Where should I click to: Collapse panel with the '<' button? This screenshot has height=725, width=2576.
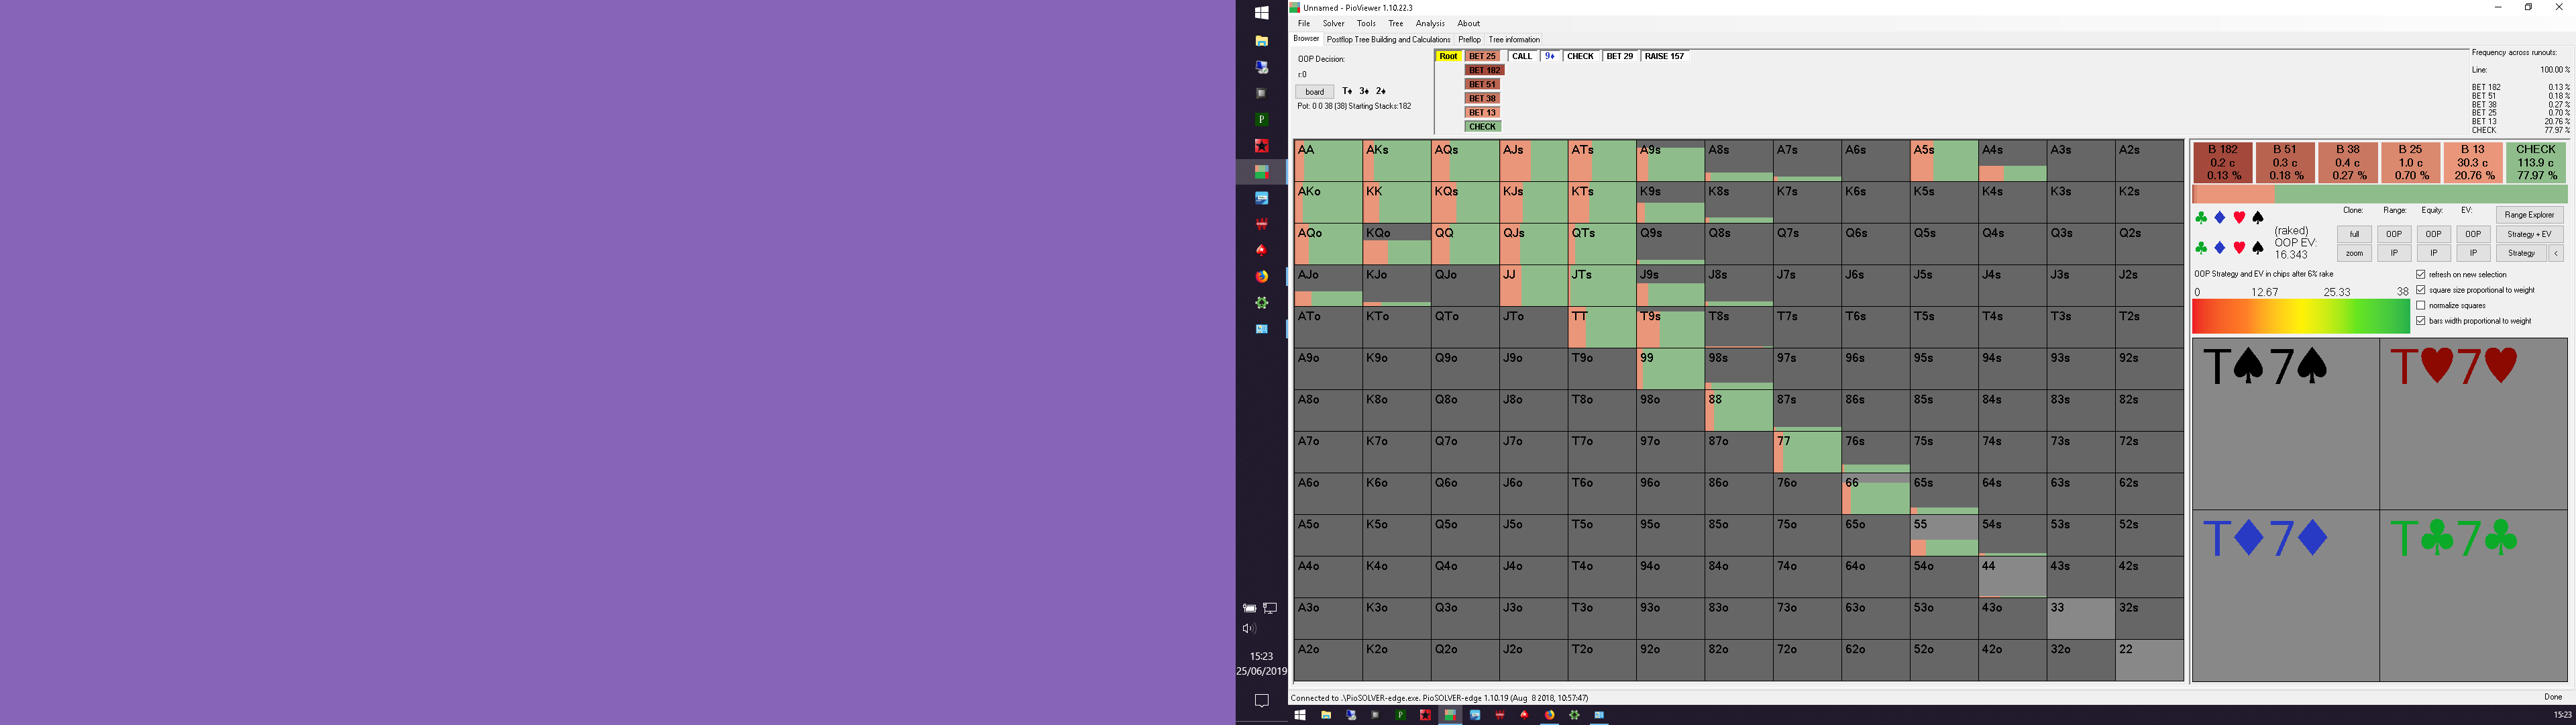2557,253
